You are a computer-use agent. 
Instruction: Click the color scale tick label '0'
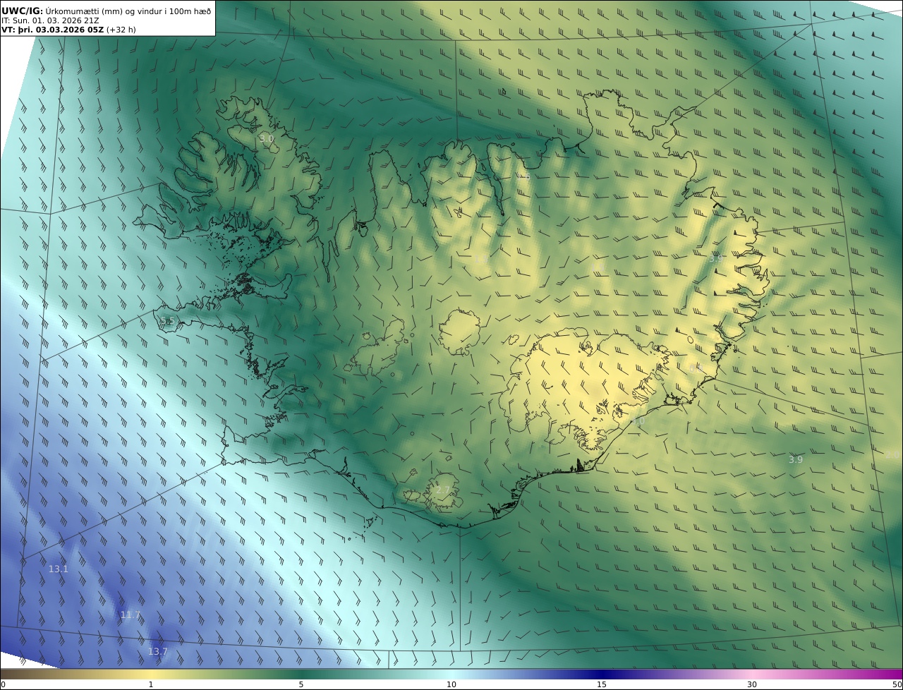pos(3,684)
